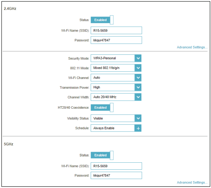Image resolution: width=211 pixels, height=188 pixels.
Task: Toggle the HT20/40 Coexistence switch
Action: click(x=102, y=107)
